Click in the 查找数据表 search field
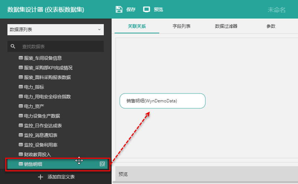The image size is (298, 184). coord(60,46)
